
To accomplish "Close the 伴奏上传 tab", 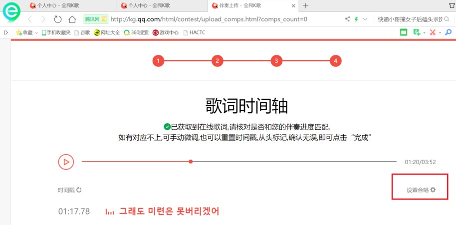I will click(293, 5).
